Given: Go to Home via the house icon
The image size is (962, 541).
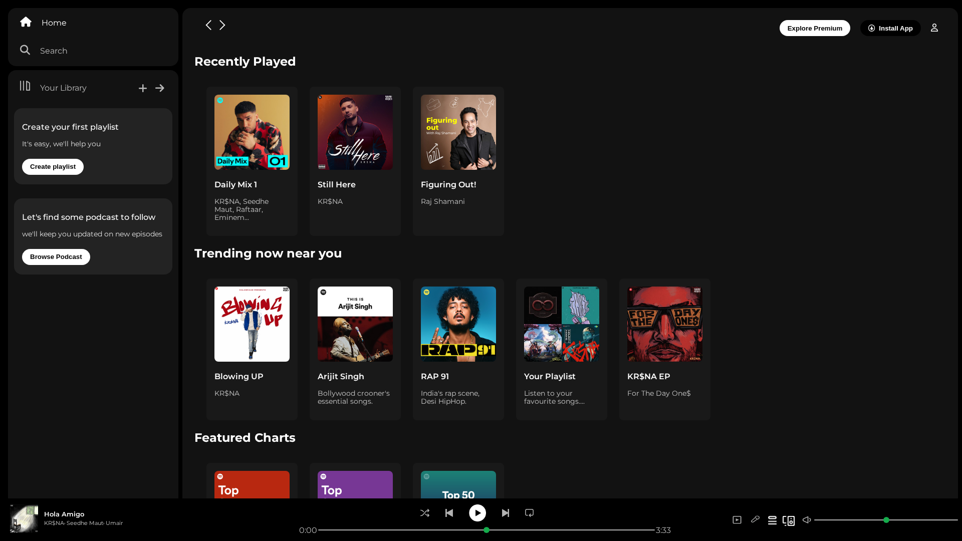Looking at the screenshot, I should [x=26, y=22].
